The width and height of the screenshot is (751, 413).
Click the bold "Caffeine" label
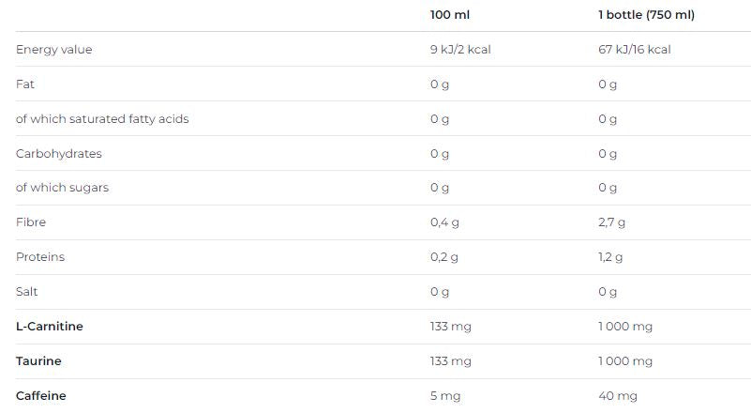(41, 396)
